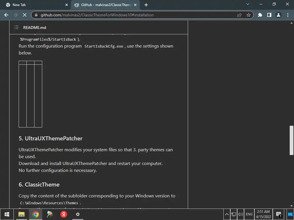Go back to the previous page
Screen dimensions: 294x220
point(6,15)
